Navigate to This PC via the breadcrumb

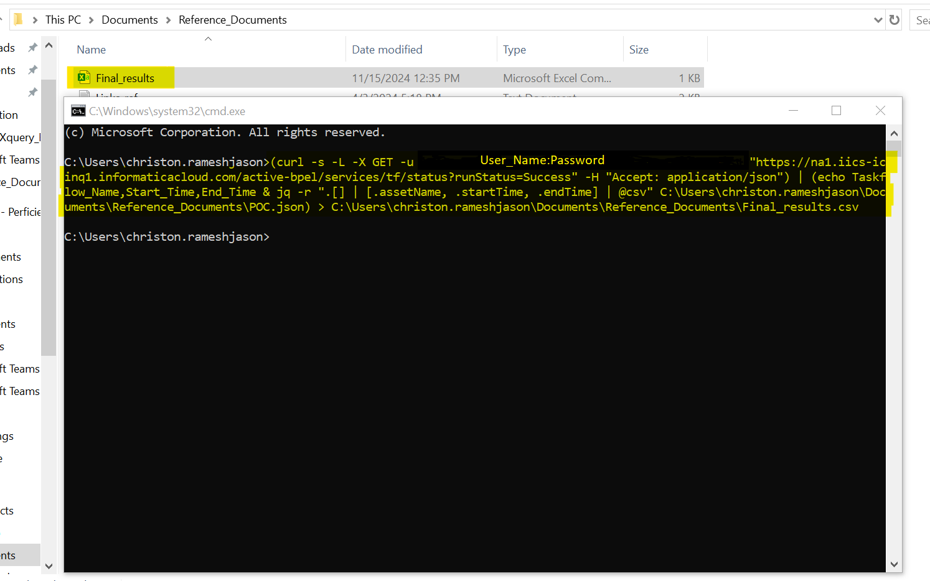[x=63, y=19]
